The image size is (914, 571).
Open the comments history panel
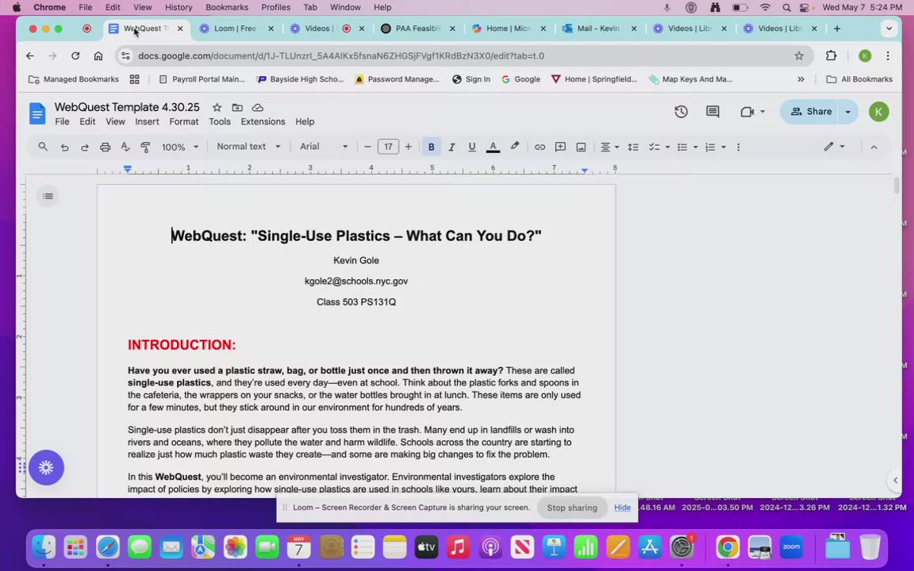(712, 111)
